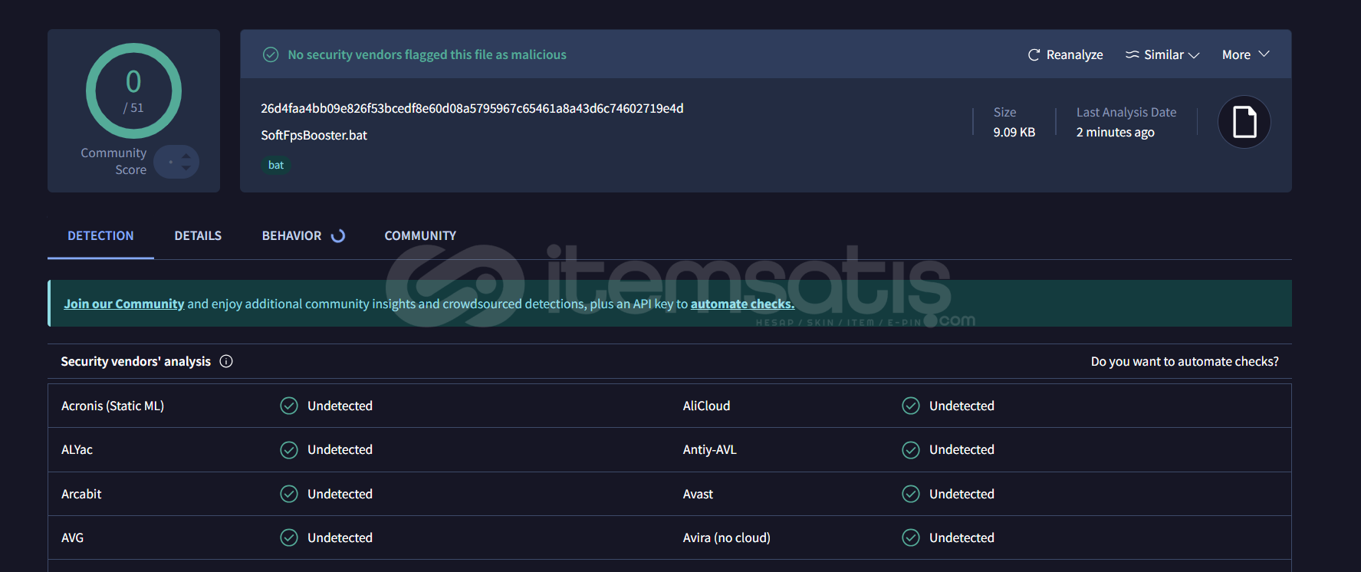
Task: Click ALYac undetected check icon
Action: (x=289, y=449)
